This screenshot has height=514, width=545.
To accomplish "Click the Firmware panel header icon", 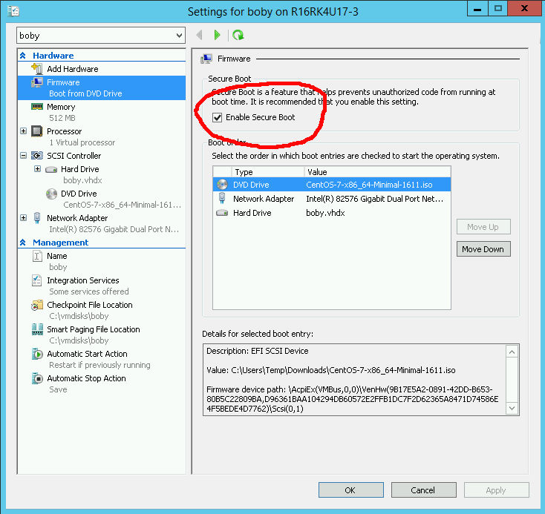I will click(x=206, y=59).
